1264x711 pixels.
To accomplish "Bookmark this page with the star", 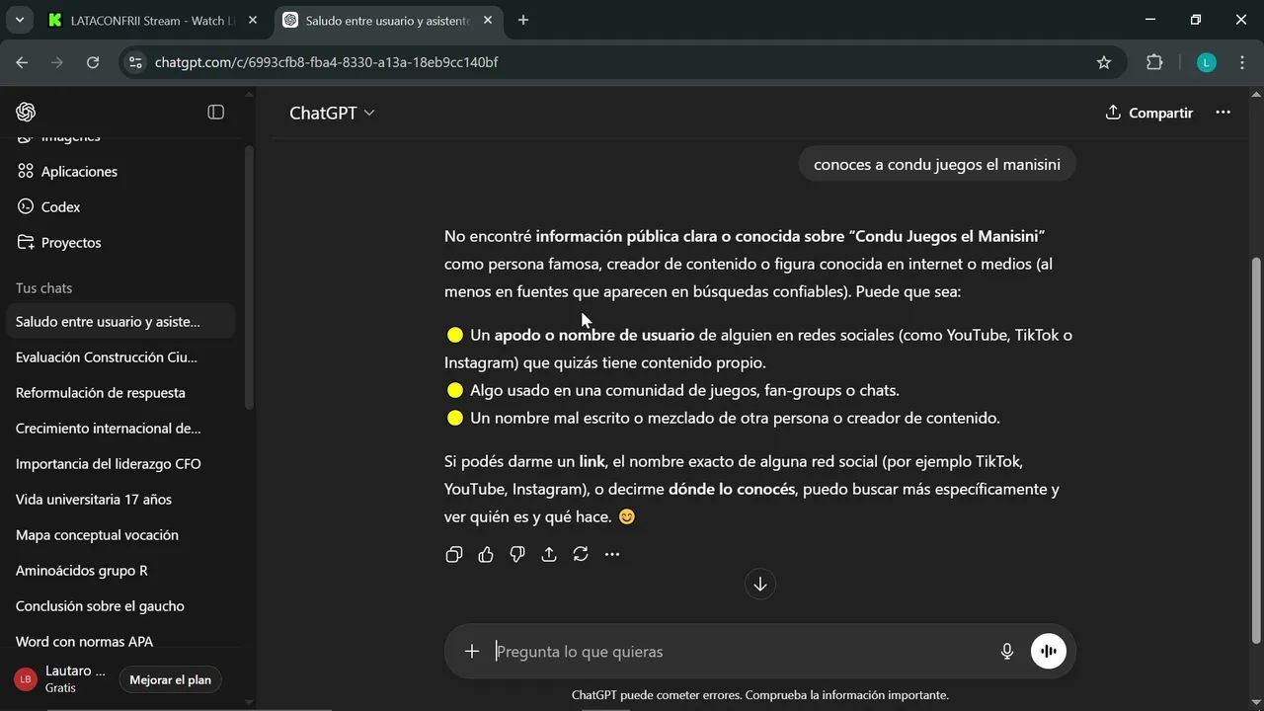I will coord(1104,62).
